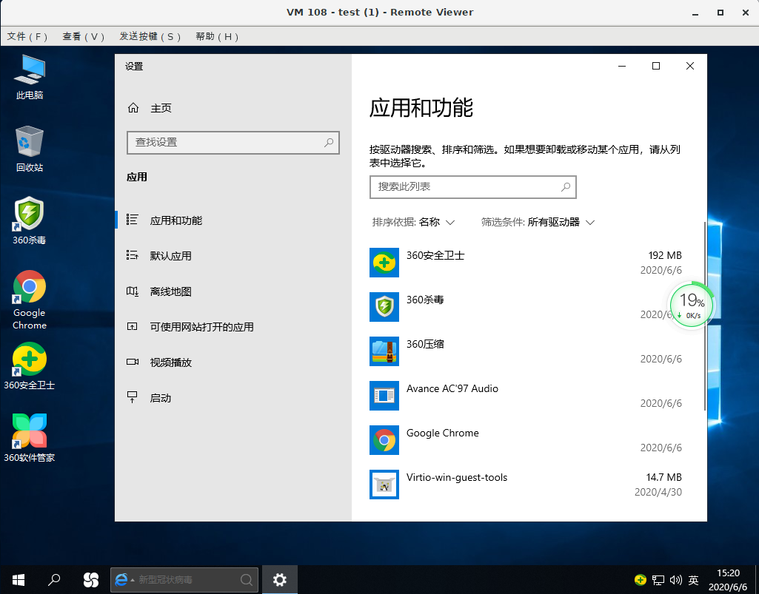Open 查看(V) menu in Remote Viewer

pos(83,37)
